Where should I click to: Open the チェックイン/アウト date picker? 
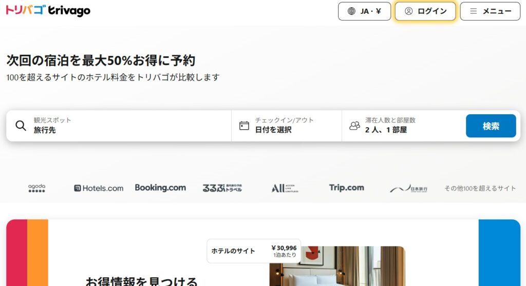tap(286, 126)
